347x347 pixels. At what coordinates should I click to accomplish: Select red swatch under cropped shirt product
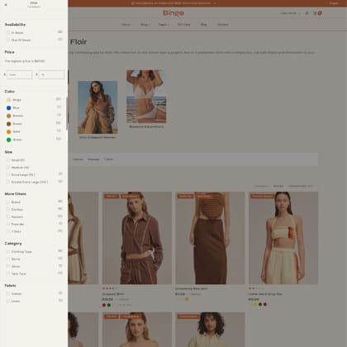point(104,305)
